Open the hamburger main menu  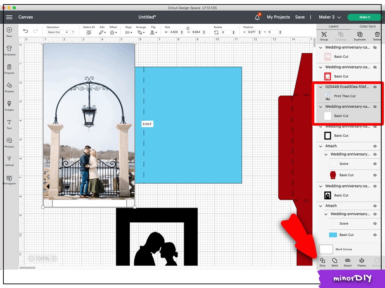pyautogui.click(x=9, y=17)
